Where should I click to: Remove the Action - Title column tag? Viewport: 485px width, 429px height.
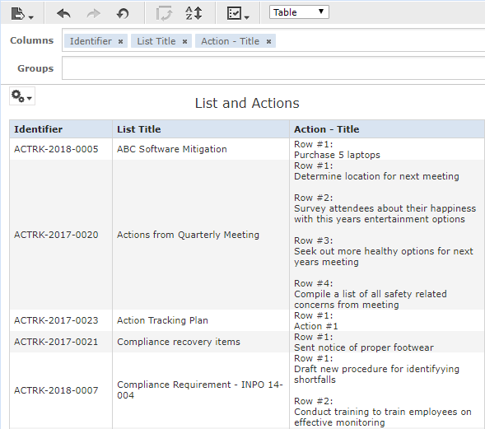[268, 41]
